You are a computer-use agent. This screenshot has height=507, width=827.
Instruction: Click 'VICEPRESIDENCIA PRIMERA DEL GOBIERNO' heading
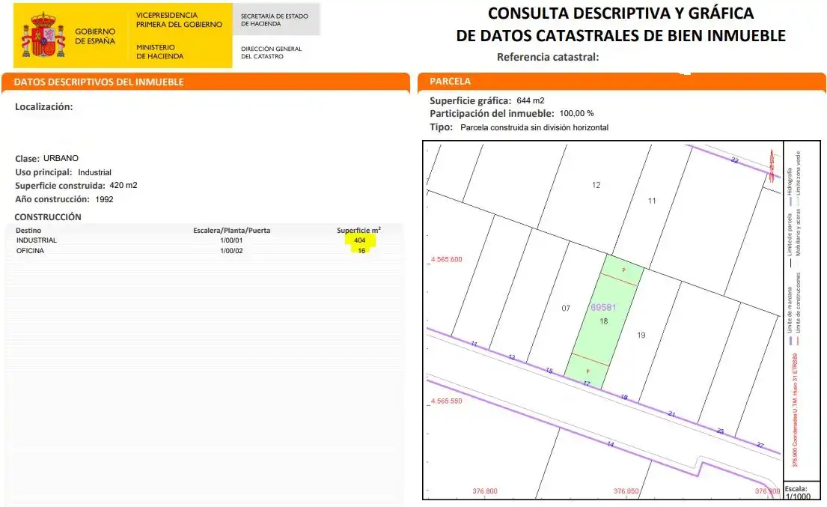coord(179,20)
